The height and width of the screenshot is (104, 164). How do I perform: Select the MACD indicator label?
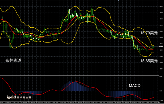click(x=134, y=86)
